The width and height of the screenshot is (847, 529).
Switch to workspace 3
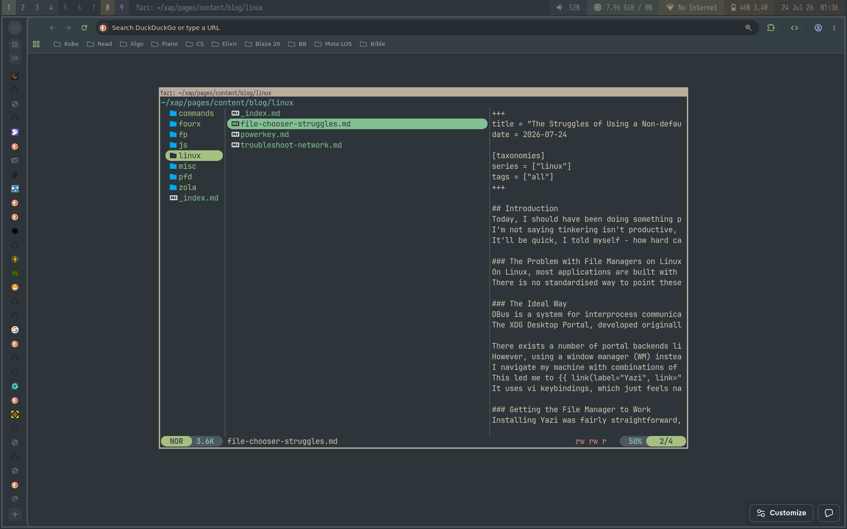click(37, 7)
